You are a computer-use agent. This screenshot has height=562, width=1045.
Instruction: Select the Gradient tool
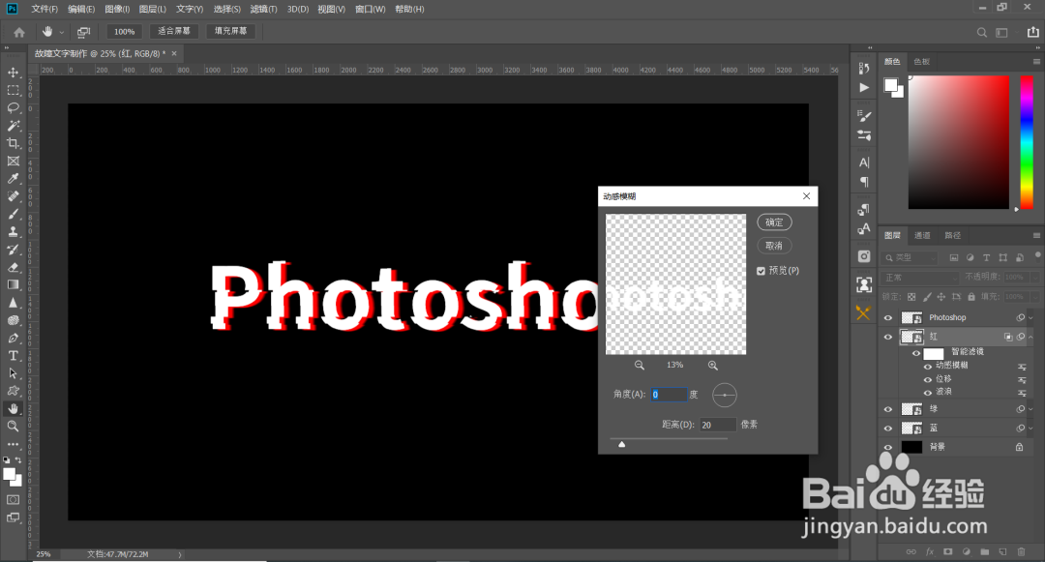[x=13, y=285]
